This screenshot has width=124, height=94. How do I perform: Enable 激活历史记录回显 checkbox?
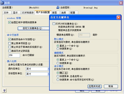click(x=10, y=51)
